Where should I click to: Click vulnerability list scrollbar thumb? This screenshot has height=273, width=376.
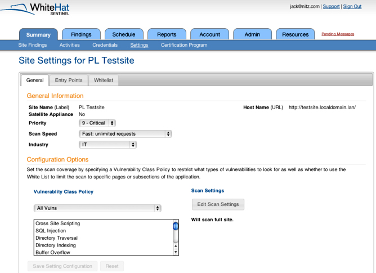pyautogui.click(x=176, y=226)
